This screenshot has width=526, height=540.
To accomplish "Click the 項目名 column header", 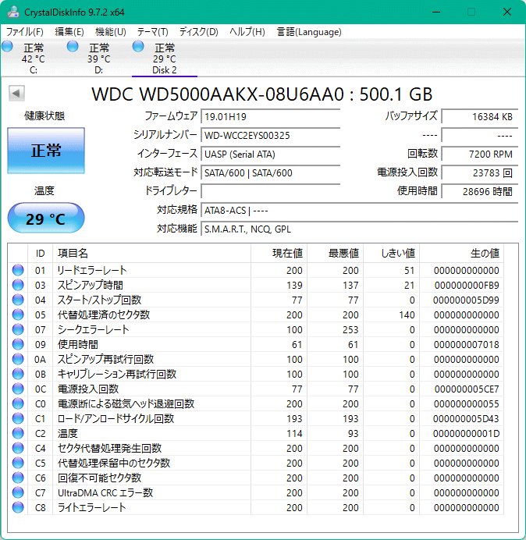I will point(151,254).
